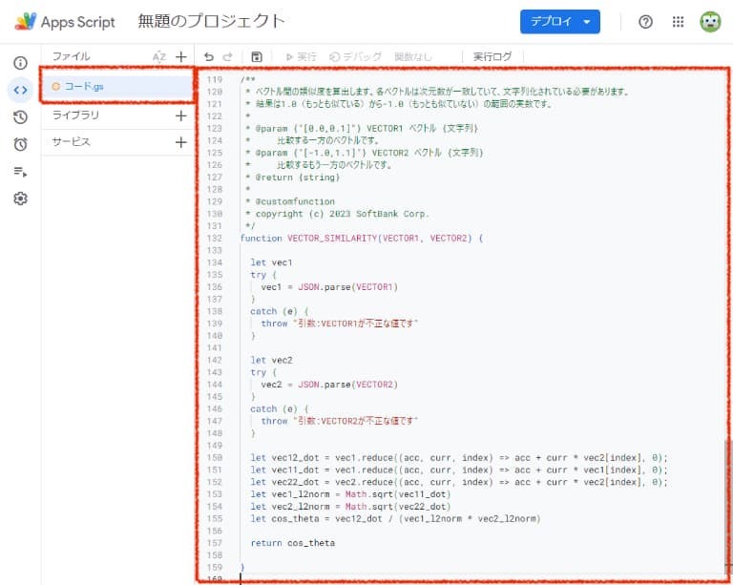Open the Google apps grid launcher

(678, 22)
